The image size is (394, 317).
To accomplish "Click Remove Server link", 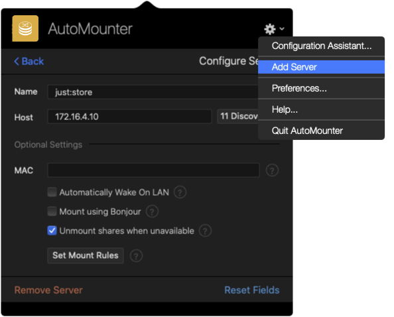I will 48,290.
